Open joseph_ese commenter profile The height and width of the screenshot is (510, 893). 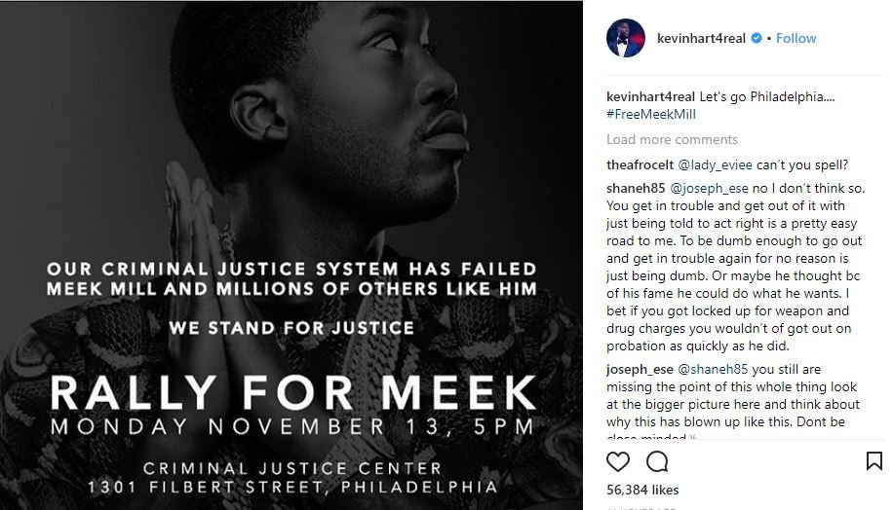[x=640, y=369]
